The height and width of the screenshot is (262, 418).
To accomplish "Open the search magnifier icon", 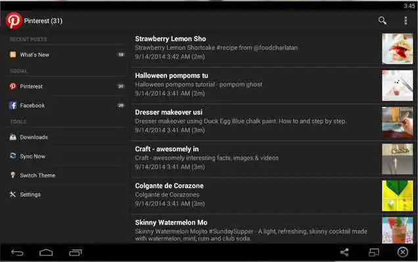I will pos(383,20).
